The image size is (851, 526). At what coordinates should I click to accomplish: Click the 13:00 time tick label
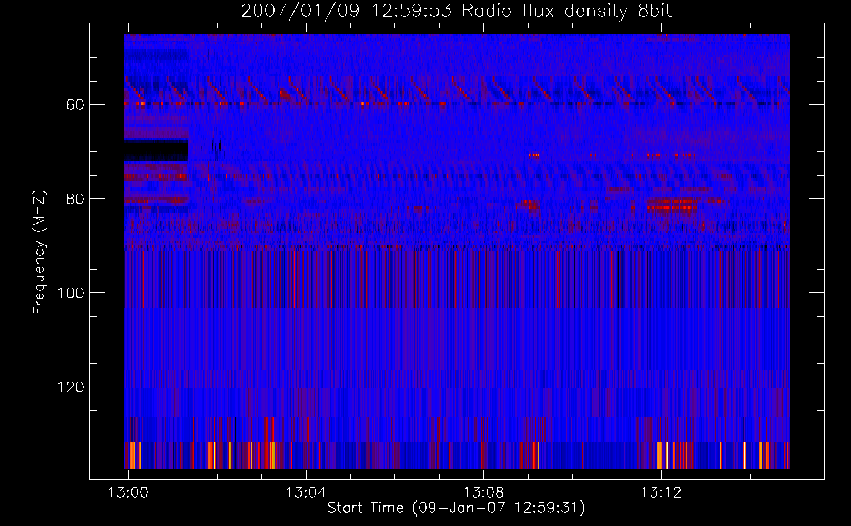[128, 492]
